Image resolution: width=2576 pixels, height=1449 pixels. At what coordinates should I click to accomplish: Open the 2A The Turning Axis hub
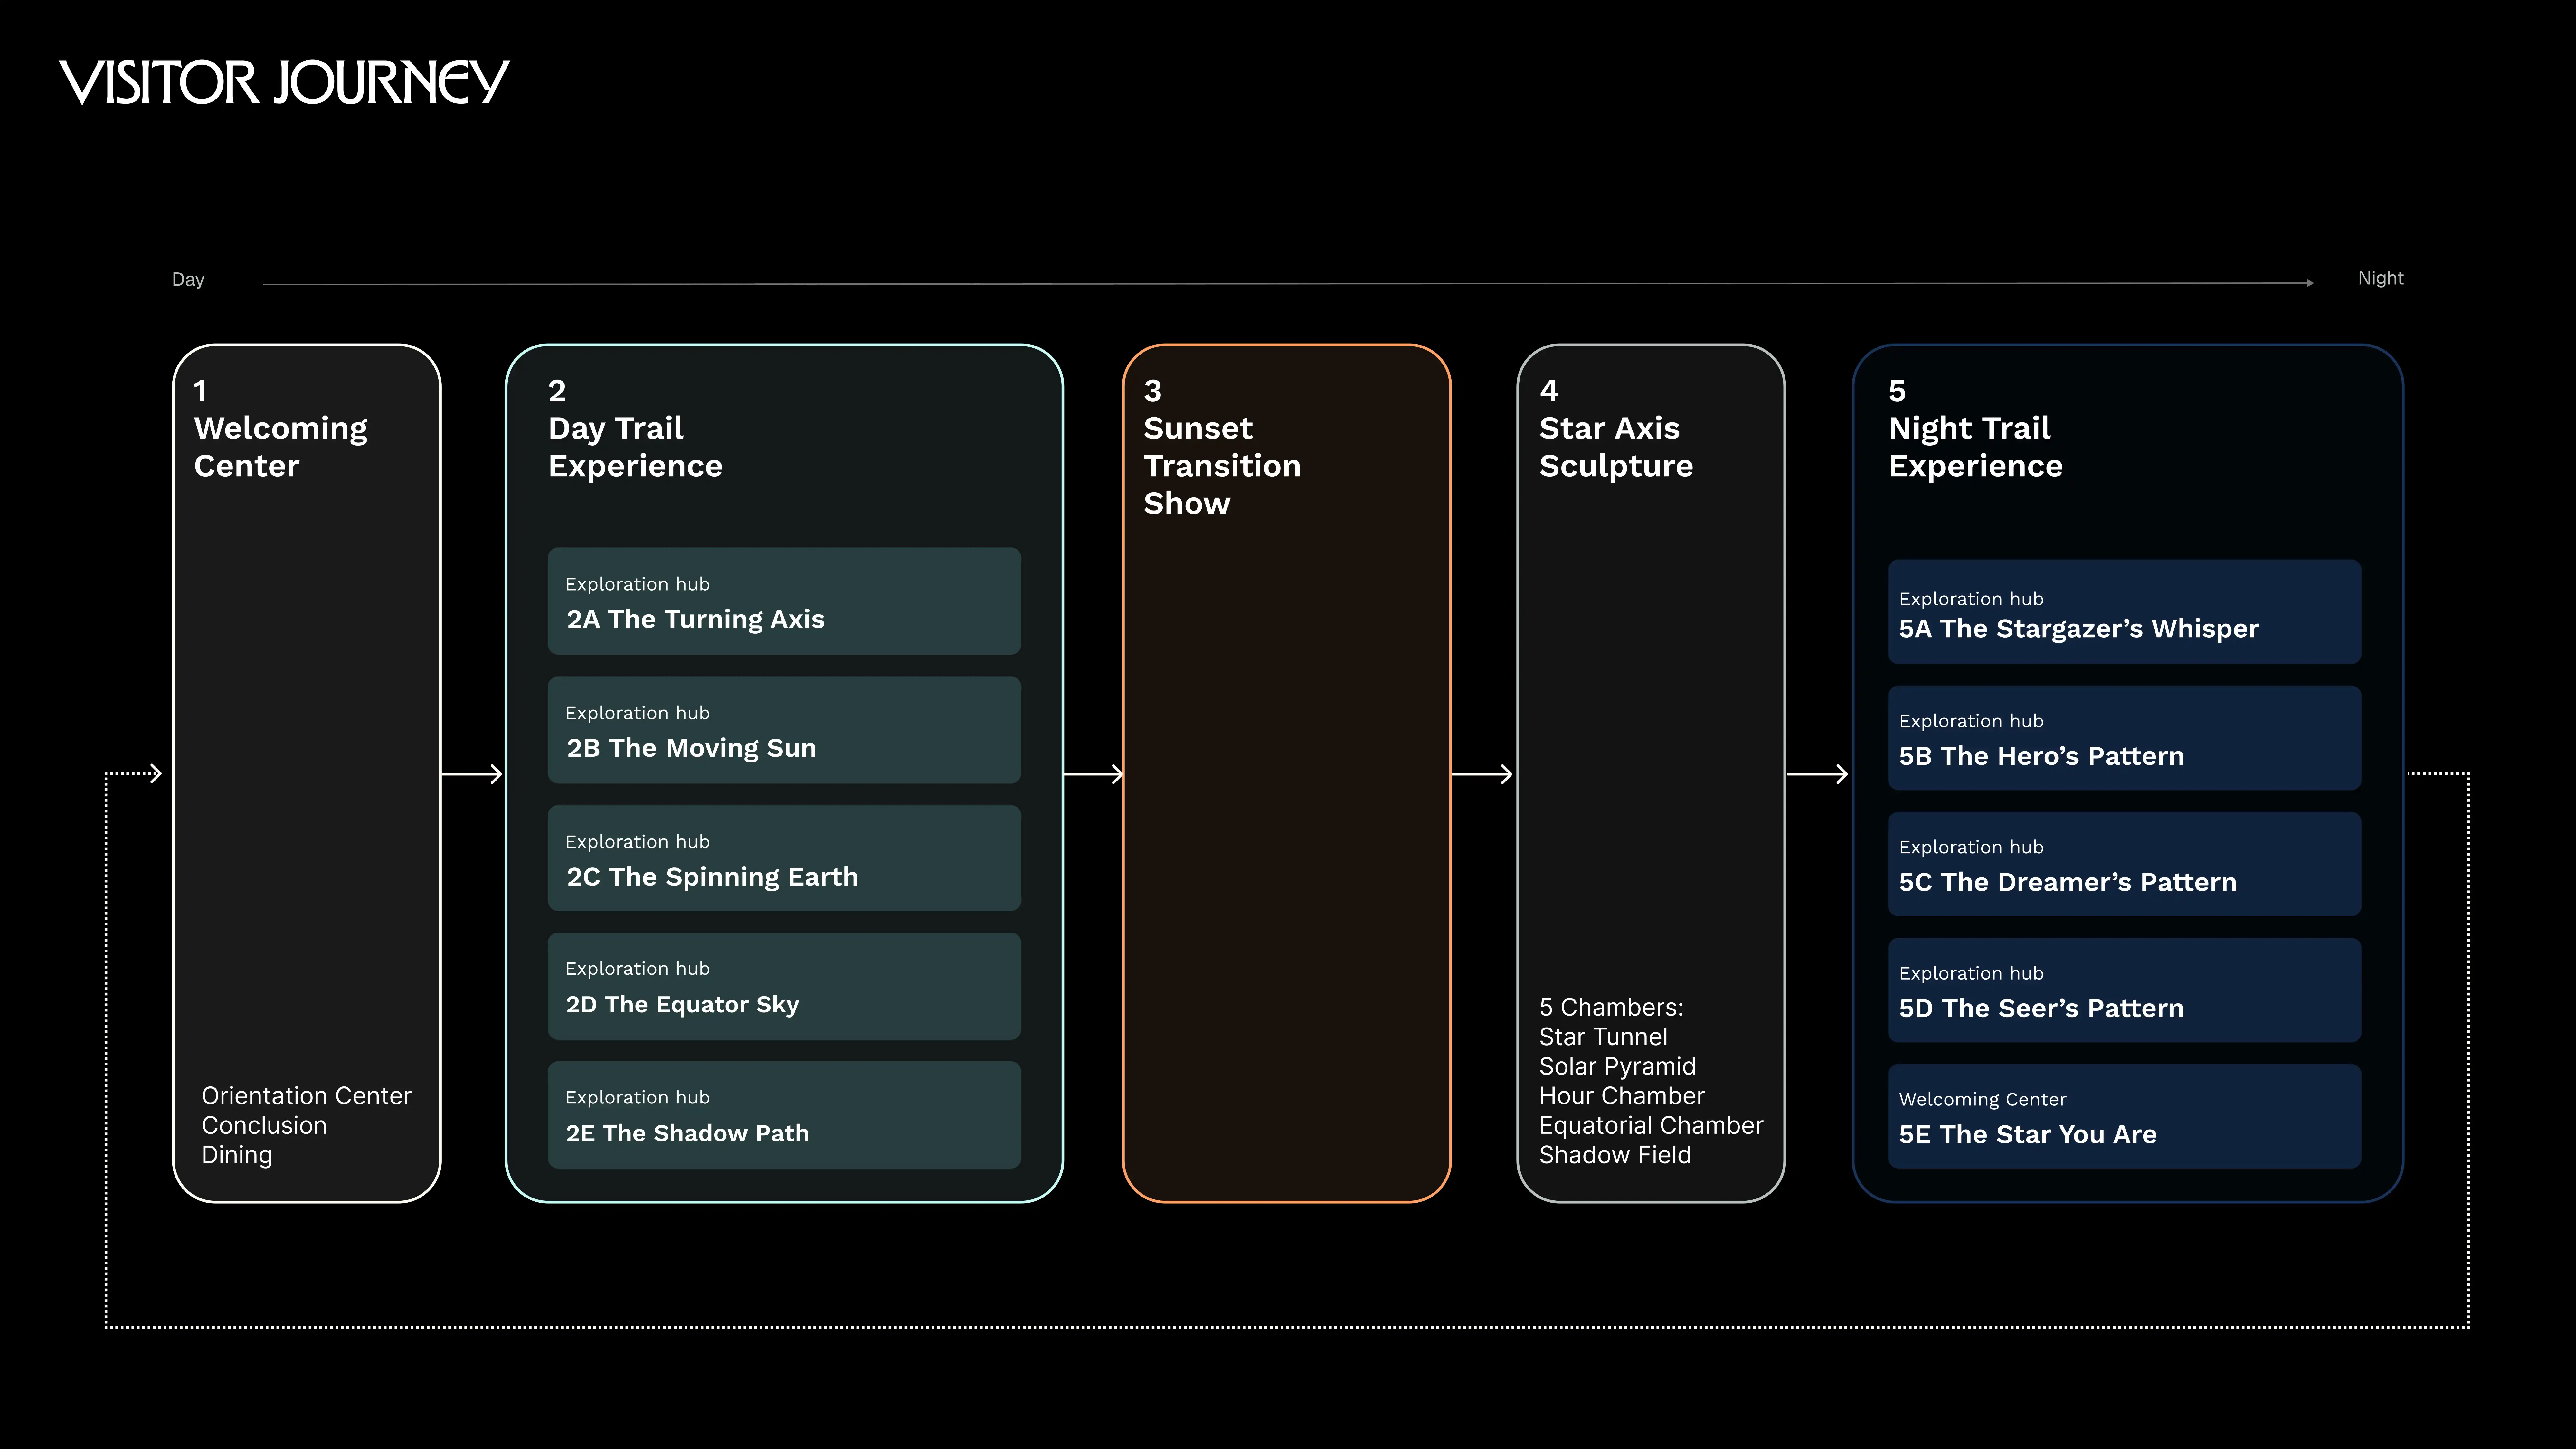pyautogui.click(x=784, y=601)
